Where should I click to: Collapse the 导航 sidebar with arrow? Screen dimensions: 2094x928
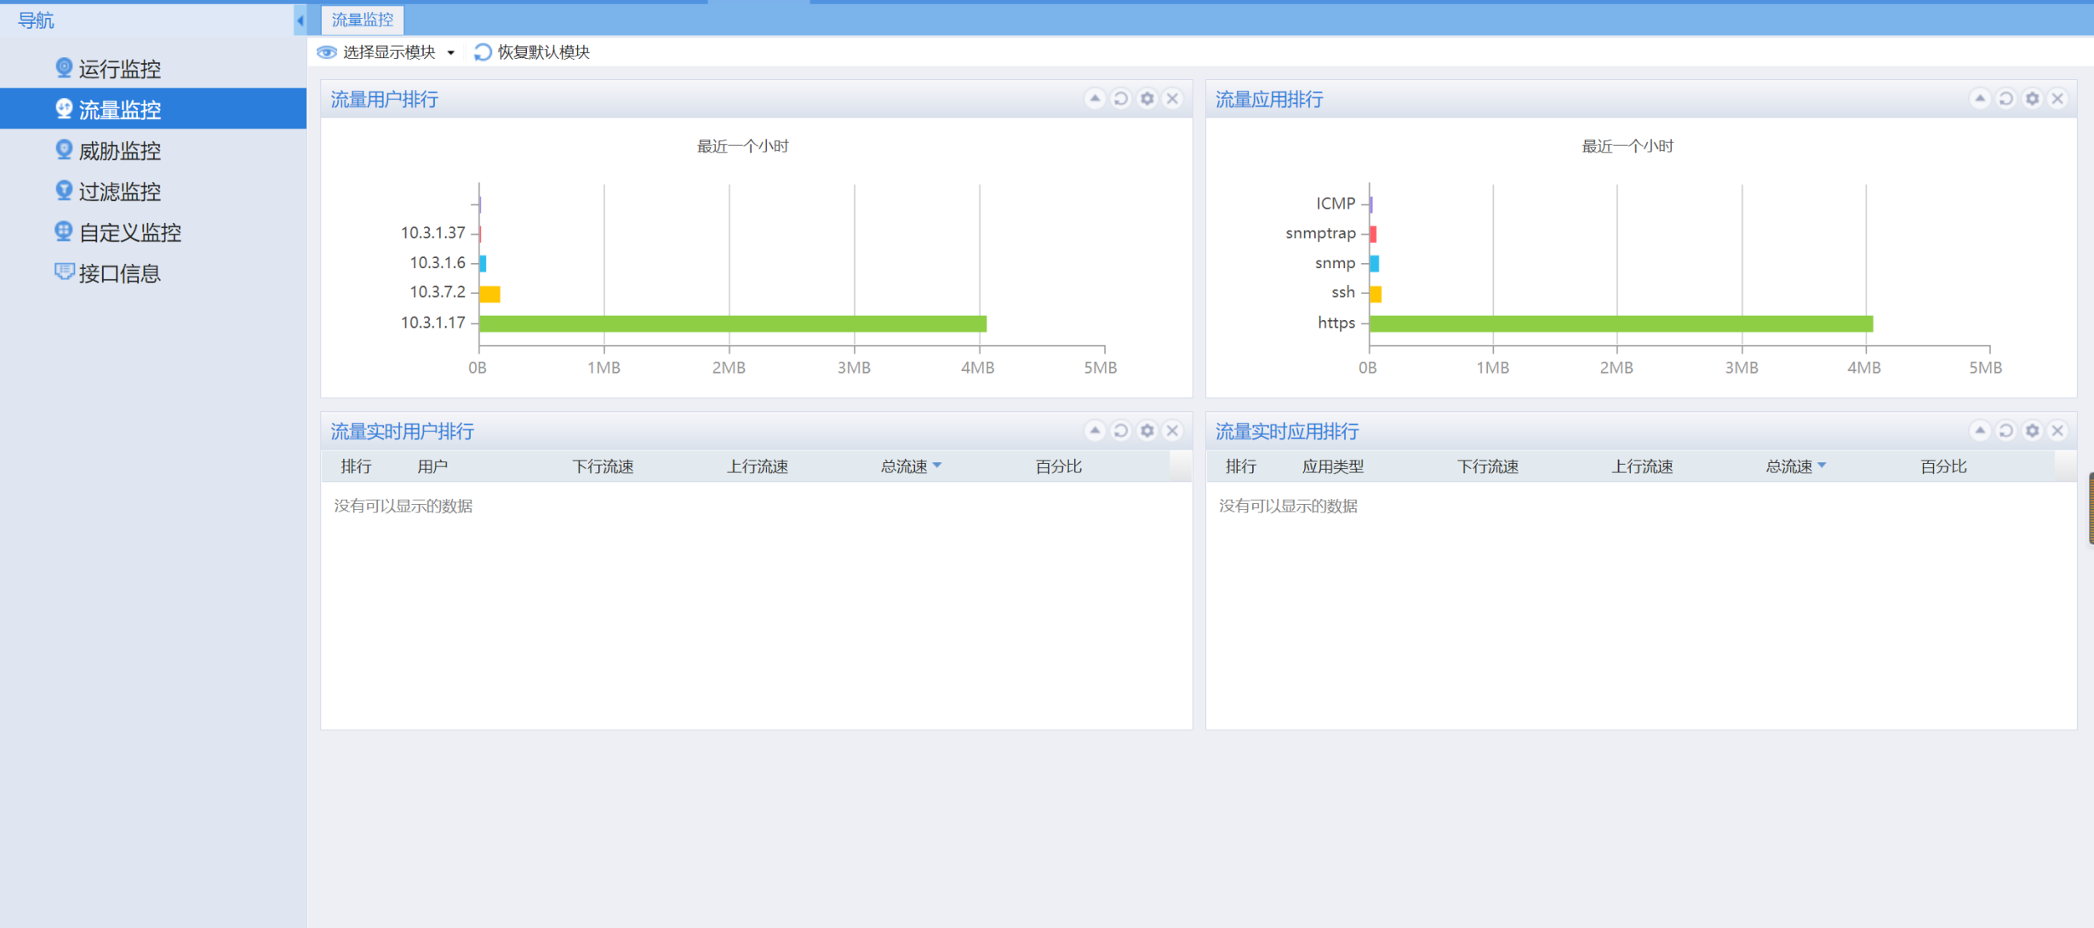tap(300, 20)
